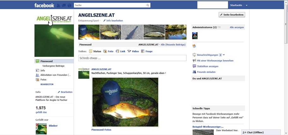The height and width of the screenshot is (135, 288).
Task: Click the Schreib etwas status field
Action: click(x=132, y=58)
